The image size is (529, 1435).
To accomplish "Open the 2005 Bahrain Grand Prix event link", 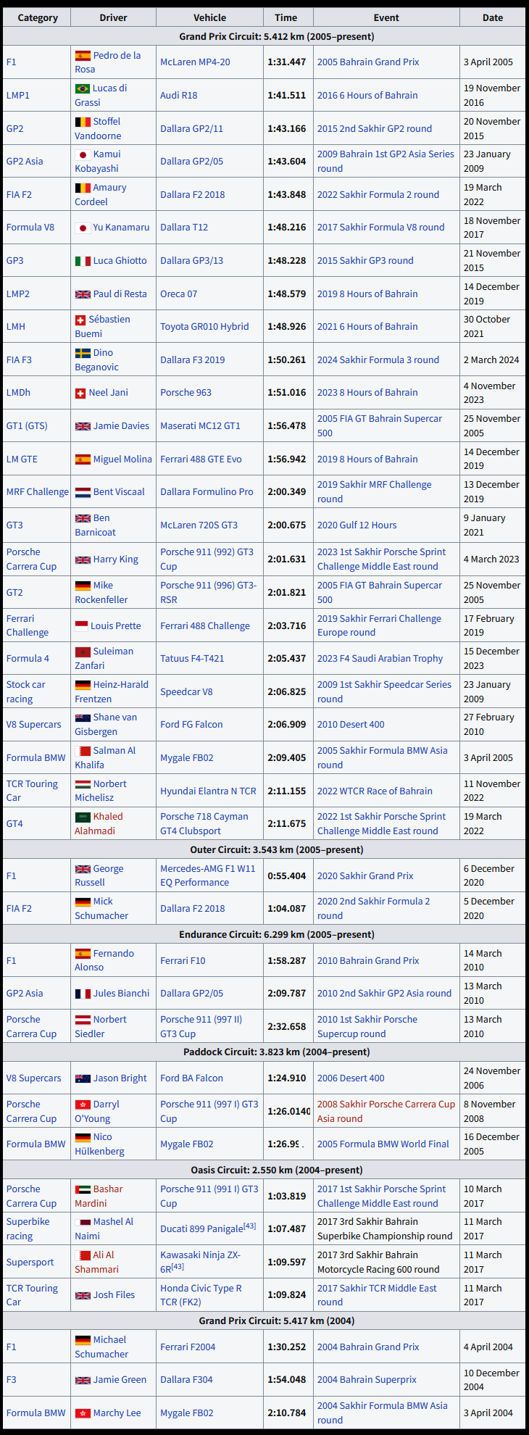I will point(368,62).
